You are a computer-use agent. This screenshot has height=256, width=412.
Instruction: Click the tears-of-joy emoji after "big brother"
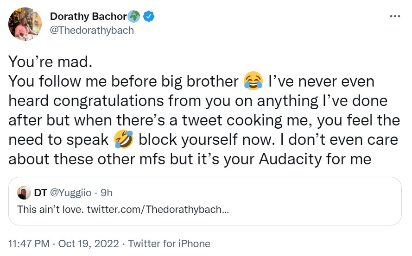(x=253, y=81)
